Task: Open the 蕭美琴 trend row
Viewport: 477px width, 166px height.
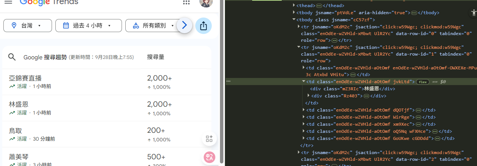Action: coord(107,157)
